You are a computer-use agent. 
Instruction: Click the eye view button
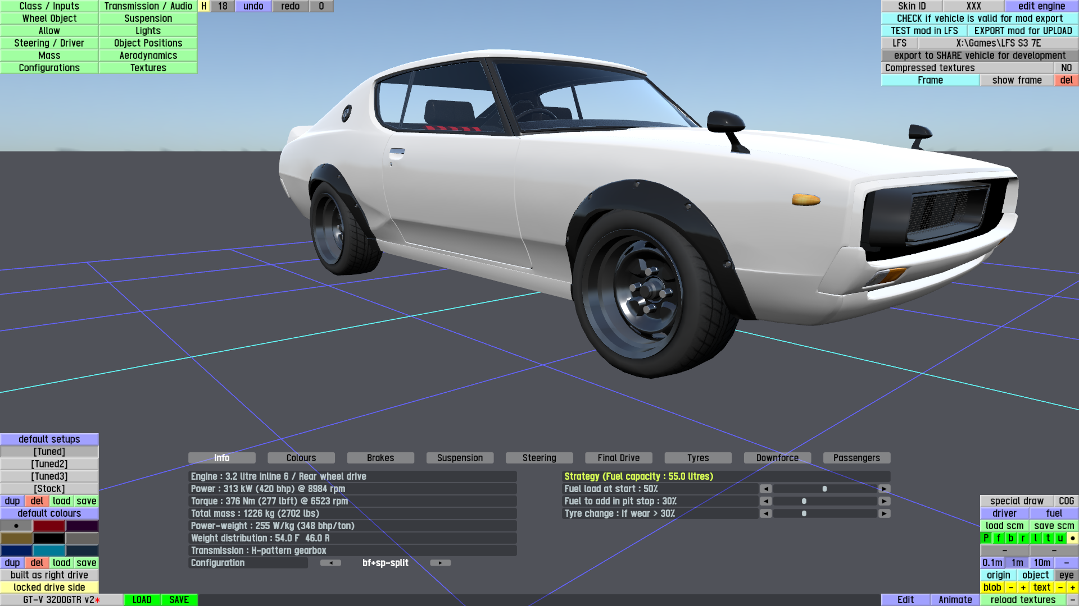point(1066,575)
